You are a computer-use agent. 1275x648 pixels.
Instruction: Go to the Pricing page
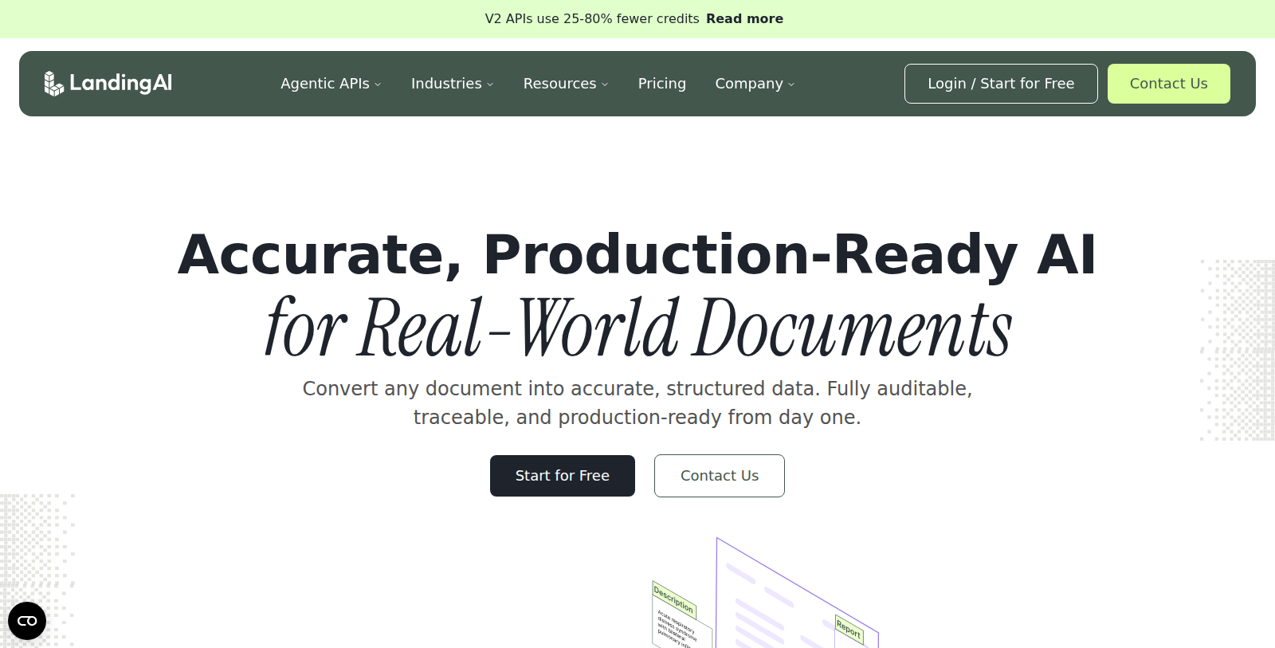661,84
